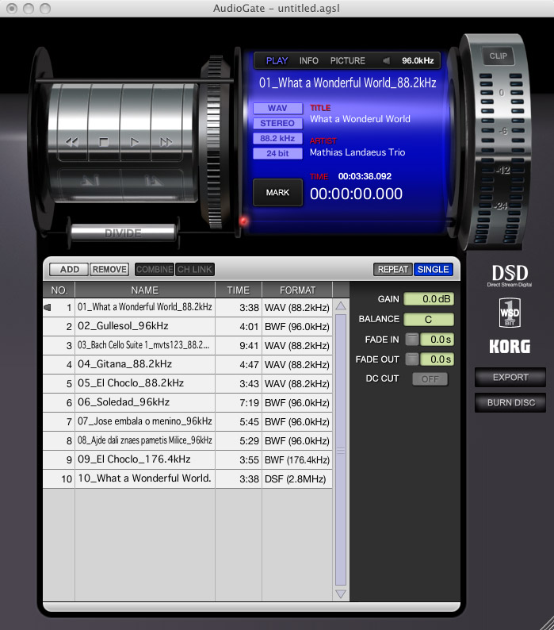Click the speaker volume icon
Image resolution: width=554 pixels, height=630 pixels.
[x=386, y=61]
